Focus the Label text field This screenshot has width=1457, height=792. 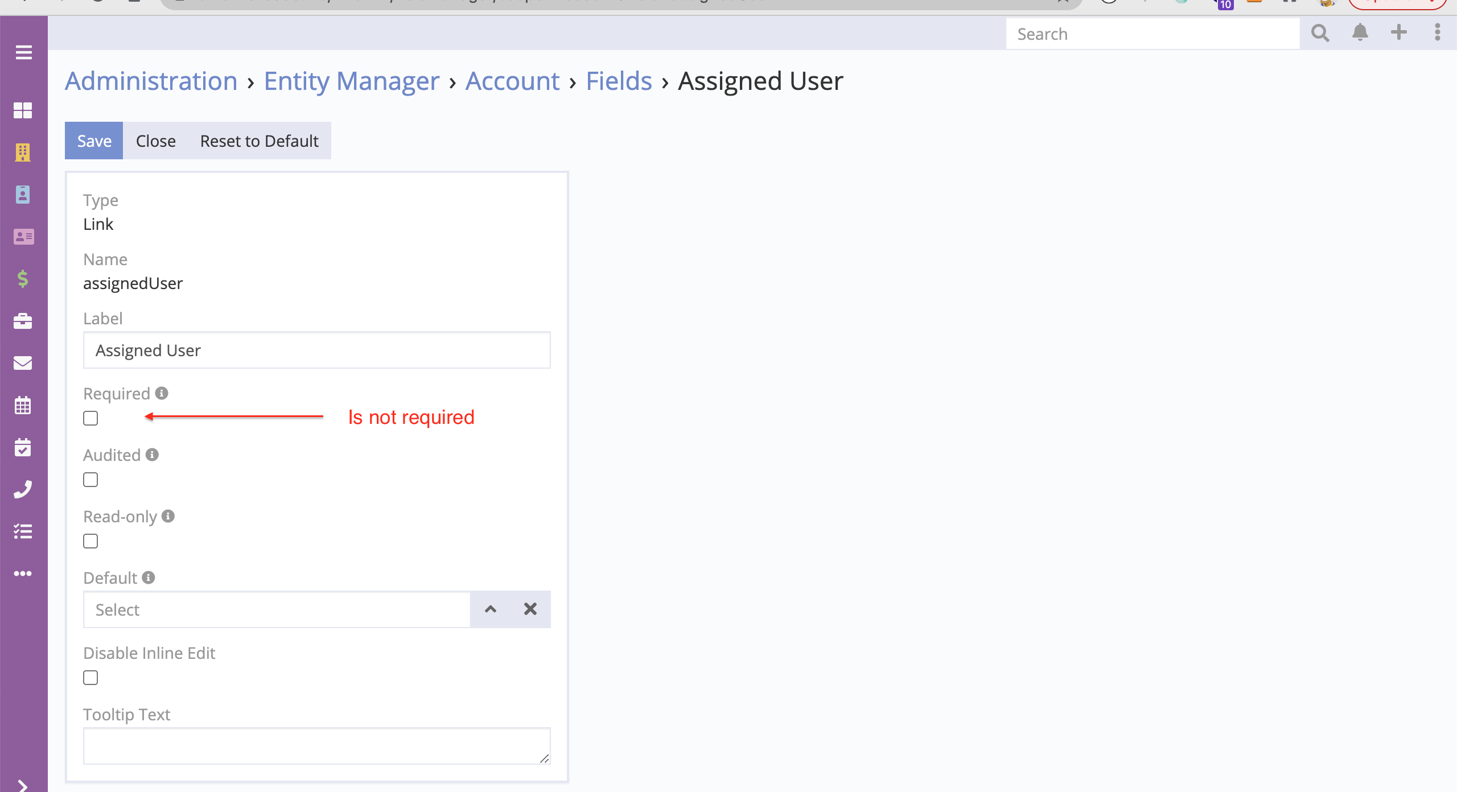(317, 350)
